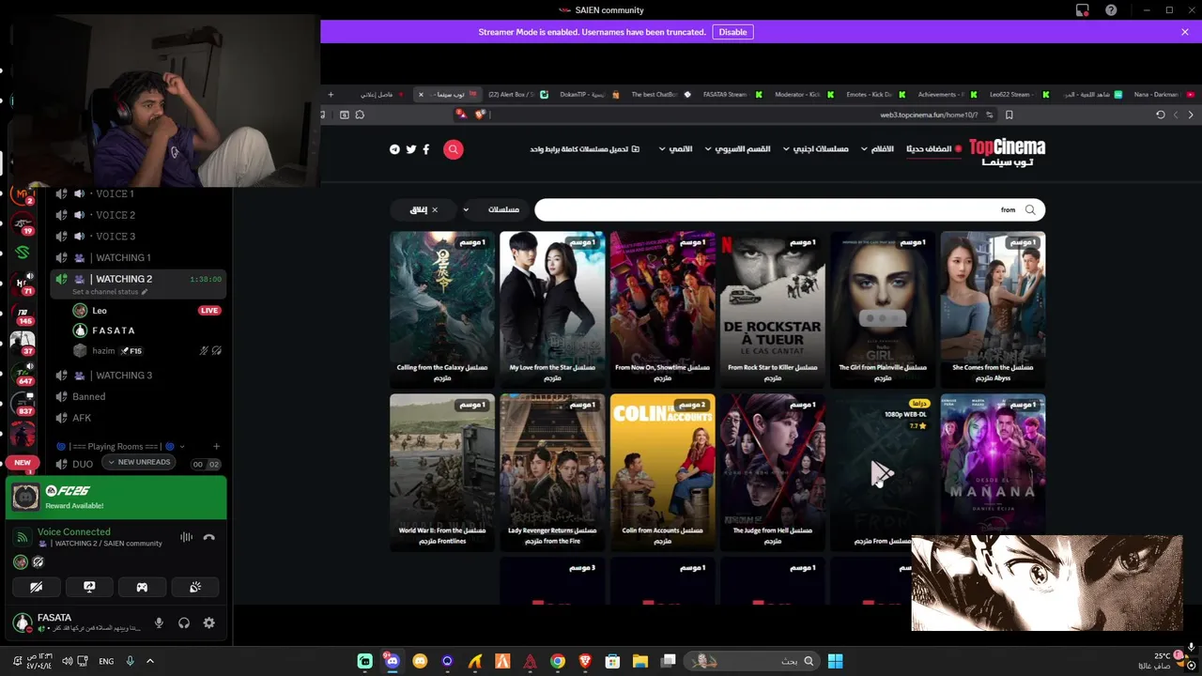1202x676 pixels.
Task: Expand the الانمي menu
Action: [x=676, y=149]
